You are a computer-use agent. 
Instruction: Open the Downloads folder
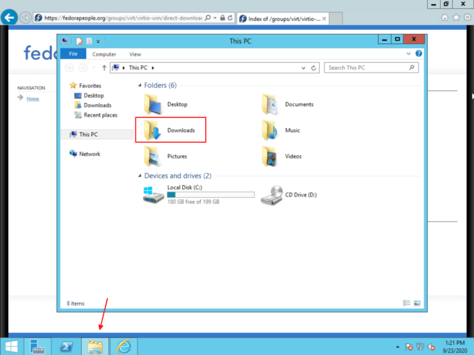(170, 130)
